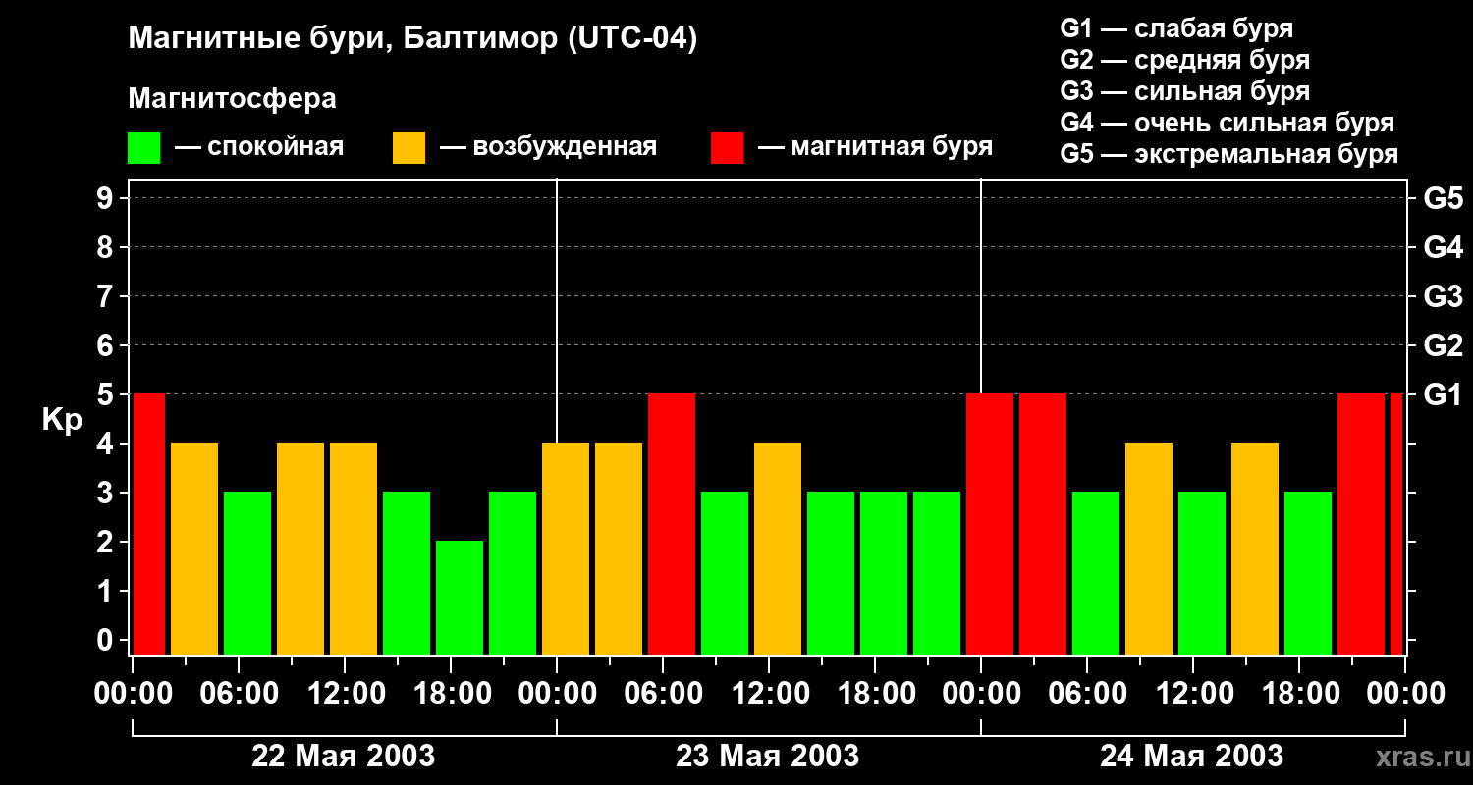Image resolution: width=1473 pixels, height=785 pixels.
Task: Click the 9 tick label on the Kp axis
Action: (106, 199)
